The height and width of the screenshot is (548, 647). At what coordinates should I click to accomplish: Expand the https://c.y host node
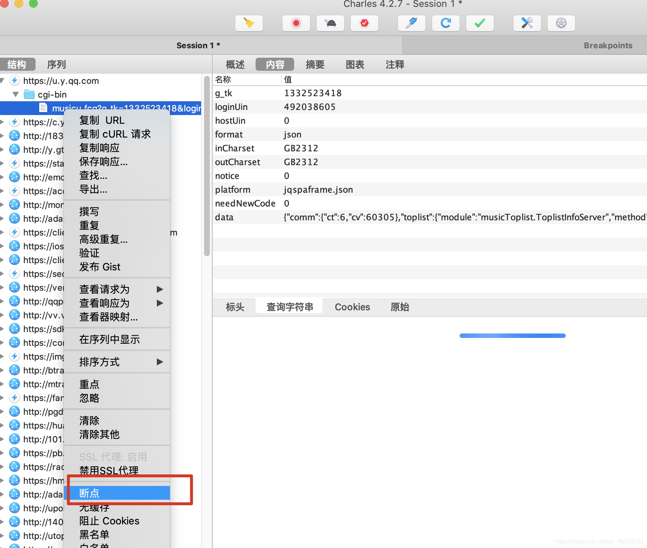(x=2, y=122)
